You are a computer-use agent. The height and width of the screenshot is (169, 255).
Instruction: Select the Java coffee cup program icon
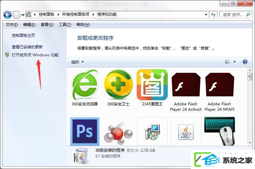[186, 132]
